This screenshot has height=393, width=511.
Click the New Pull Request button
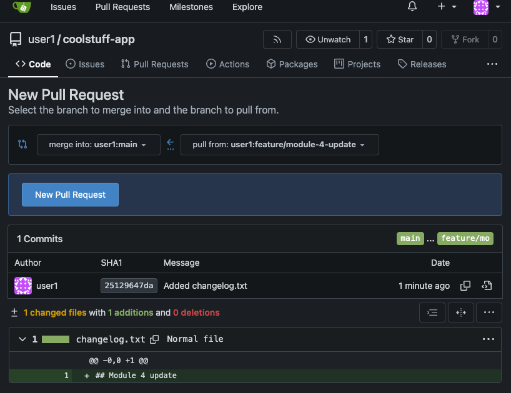[x=70, y=194]
